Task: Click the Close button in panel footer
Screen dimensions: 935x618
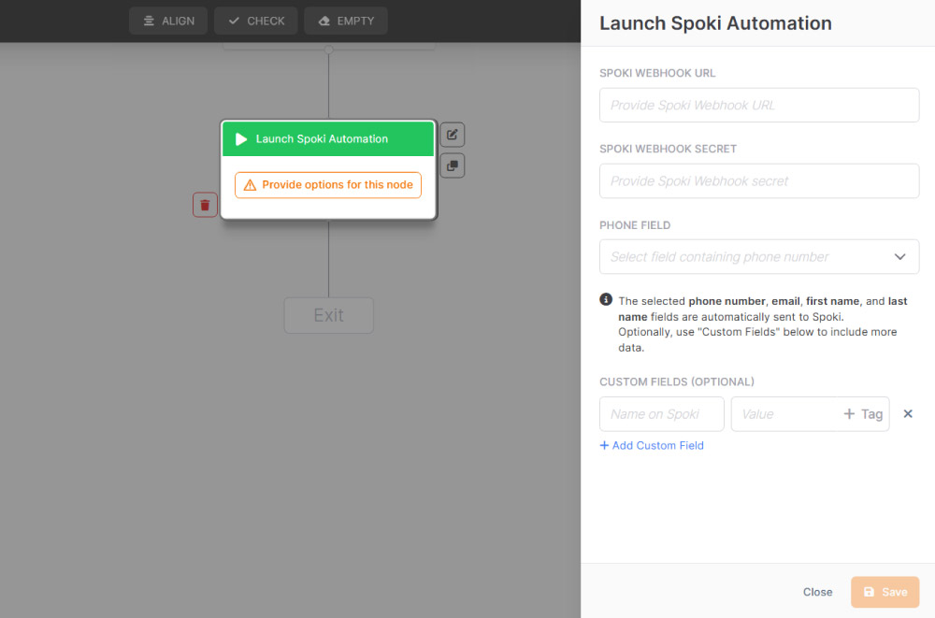Action: [x=817, y=592]
